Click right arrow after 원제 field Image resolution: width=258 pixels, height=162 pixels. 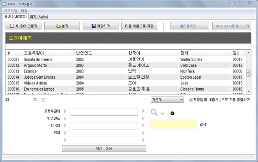[143, 133]
